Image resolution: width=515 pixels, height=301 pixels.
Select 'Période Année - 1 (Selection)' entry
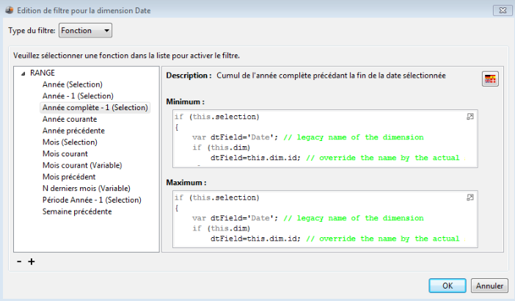(92, 200)
